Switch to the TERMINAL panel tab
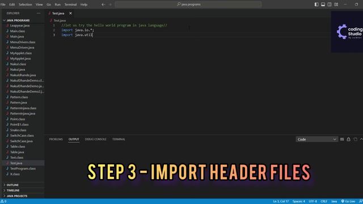Image resolution: width=363 pixels, height=204 pixels. pos(119,139)
